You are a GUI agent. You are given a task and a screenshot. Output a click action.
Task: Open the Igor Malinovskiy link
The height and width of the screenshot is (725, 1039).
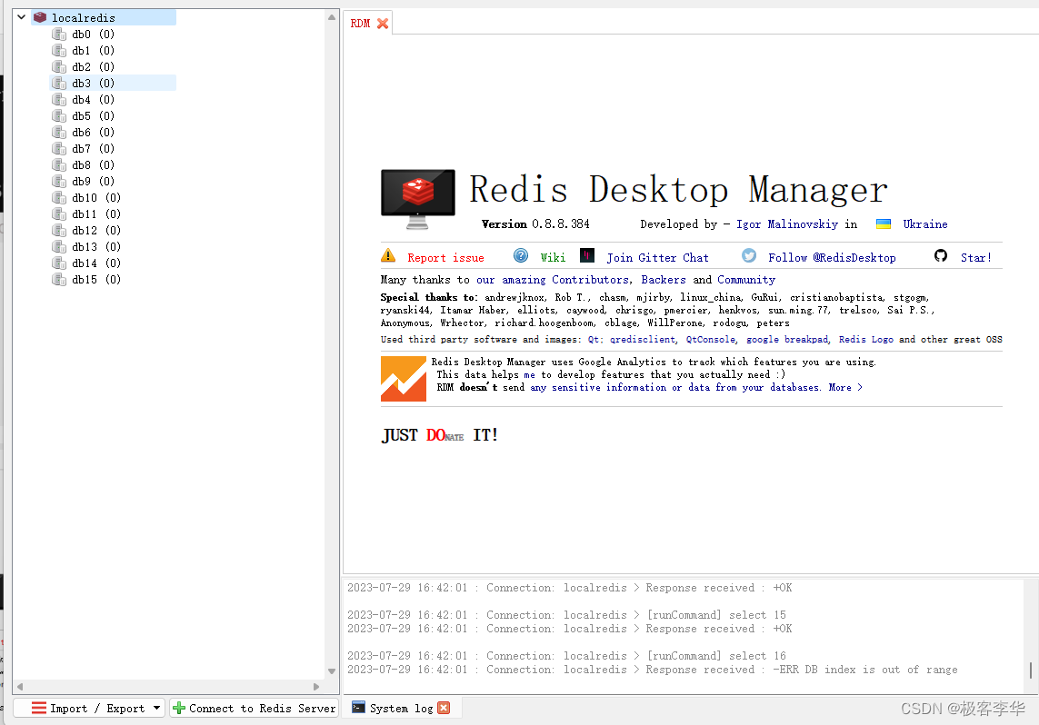pos(787,224)
